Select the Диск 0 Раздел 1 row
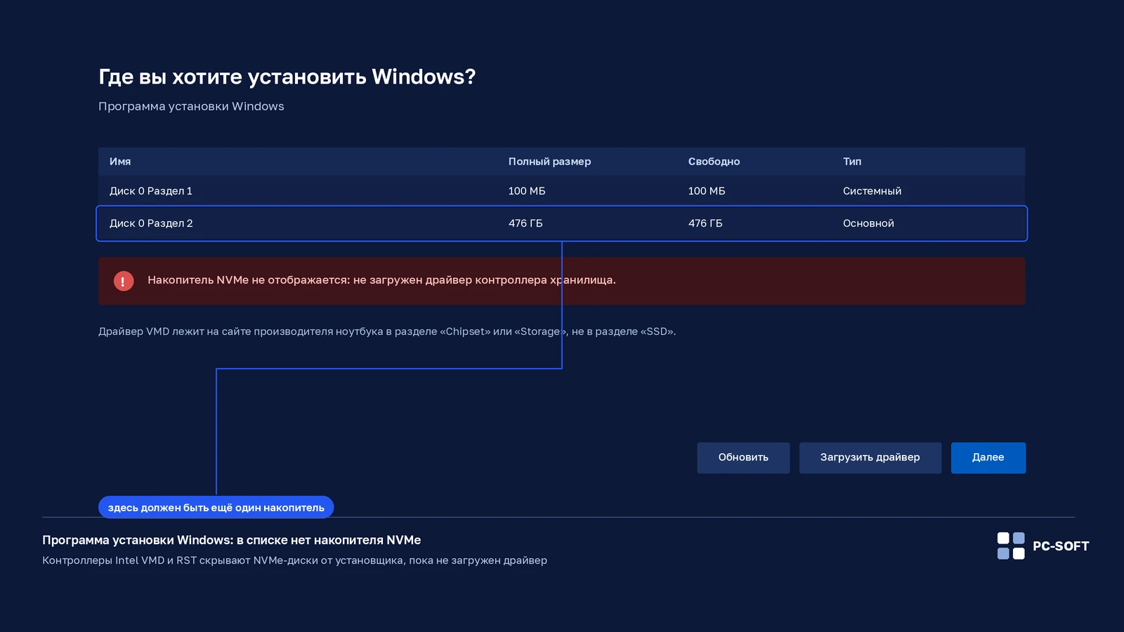Image resolution: width=1124 pixels, height=632 pixels. click(562, 191)
